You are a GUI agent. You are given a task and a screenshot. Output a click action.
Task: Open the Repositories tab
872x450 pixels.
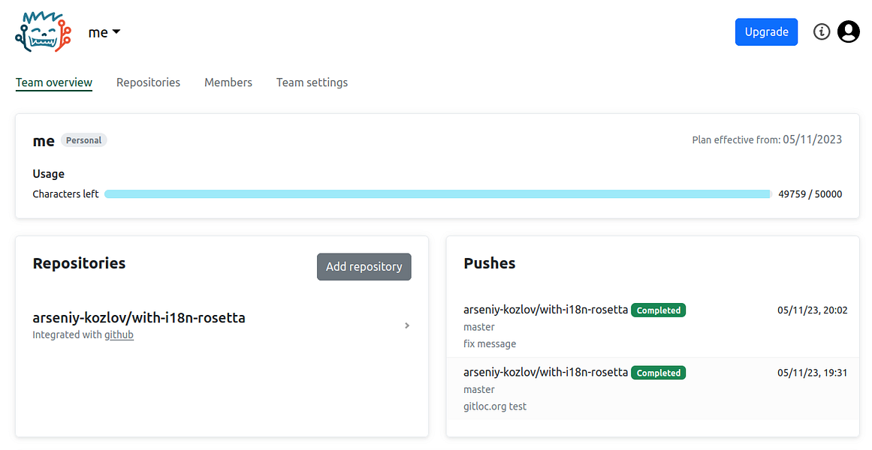148,82
